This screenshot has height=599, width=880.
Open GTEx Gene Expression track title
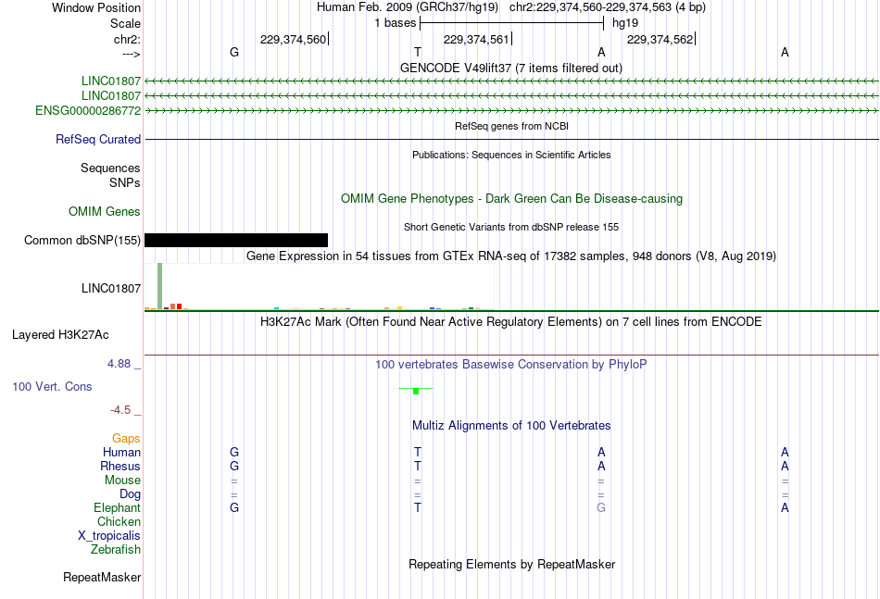pos(511,256)
